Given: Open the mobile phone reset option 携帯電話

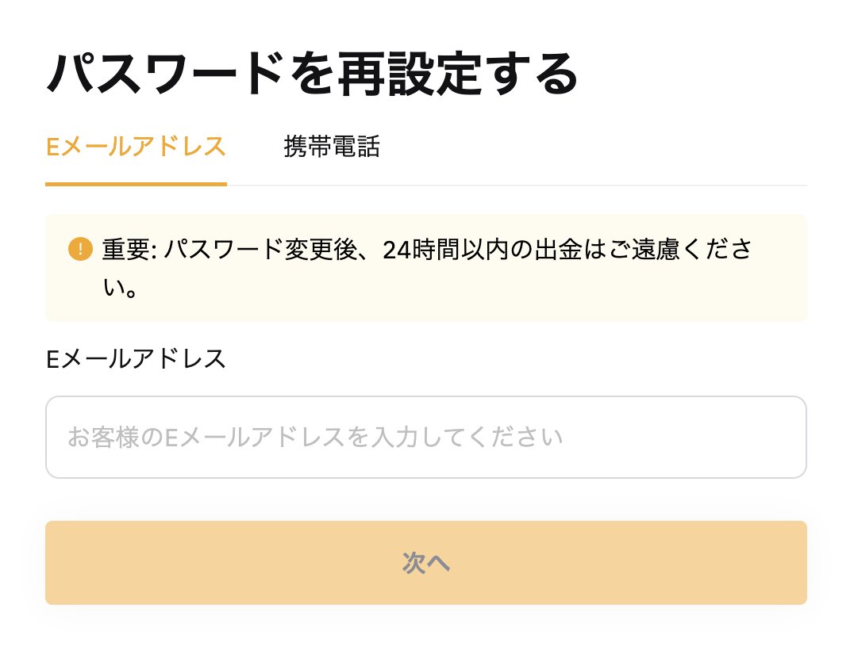Looking at the screenshot, I should point(332,147).
